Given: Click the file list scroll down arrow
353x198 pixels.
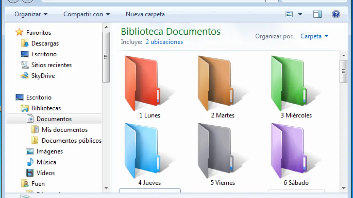Looking at the screenshot, I should coord(344,188).
